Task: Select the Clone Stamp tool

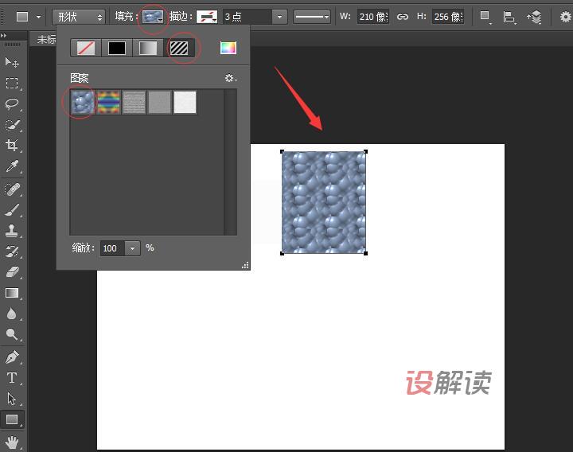Action: pos(12,231)
